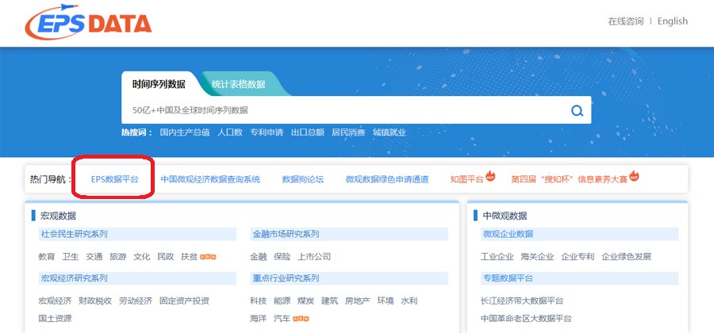Open 海关企业 data link
This screenshot has width=714, height=333.
point(537,257)
